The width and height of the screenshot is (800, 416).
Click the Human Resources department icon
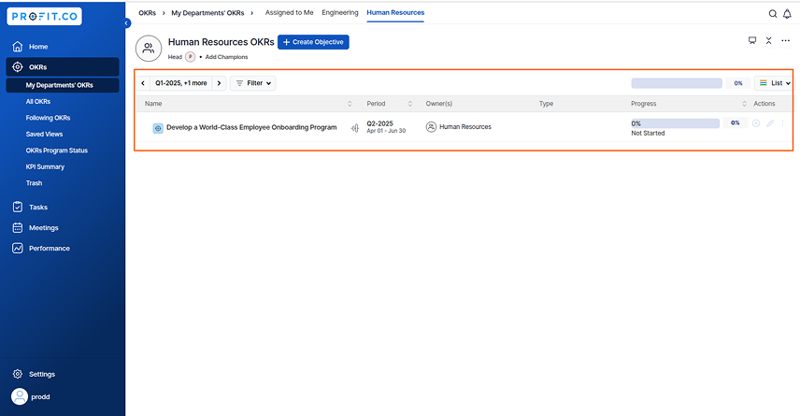click(x=149, y=49)
